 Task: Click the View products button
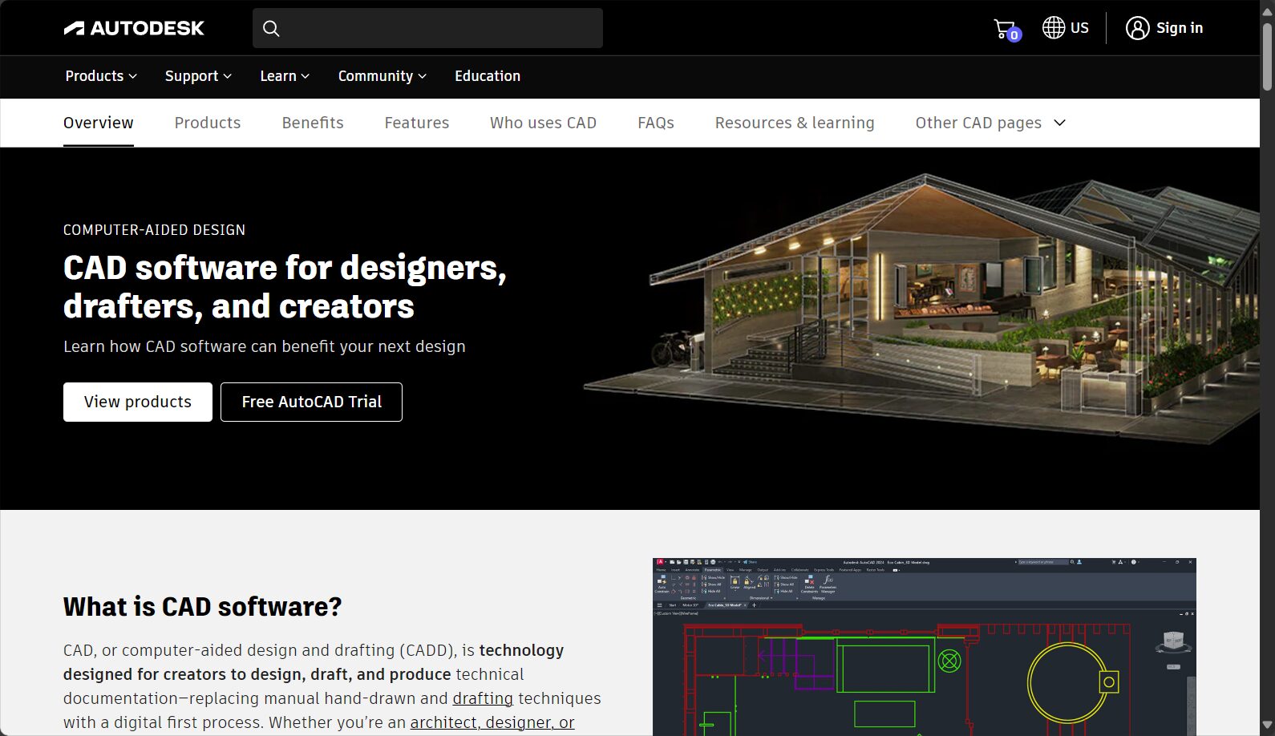point(138,402)
